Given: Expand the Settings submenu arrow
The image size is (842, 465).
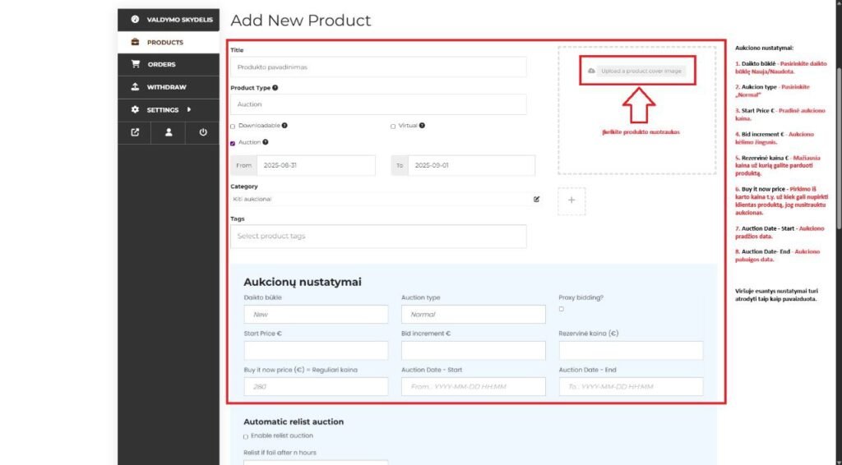Looking at the screenshot, I should [x=189, y=109].
